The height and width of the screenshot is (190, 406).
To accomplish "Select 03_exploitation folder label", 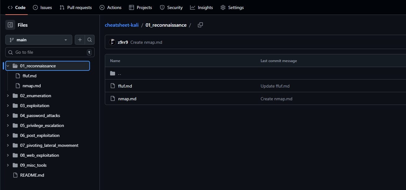I will (35, 106).
